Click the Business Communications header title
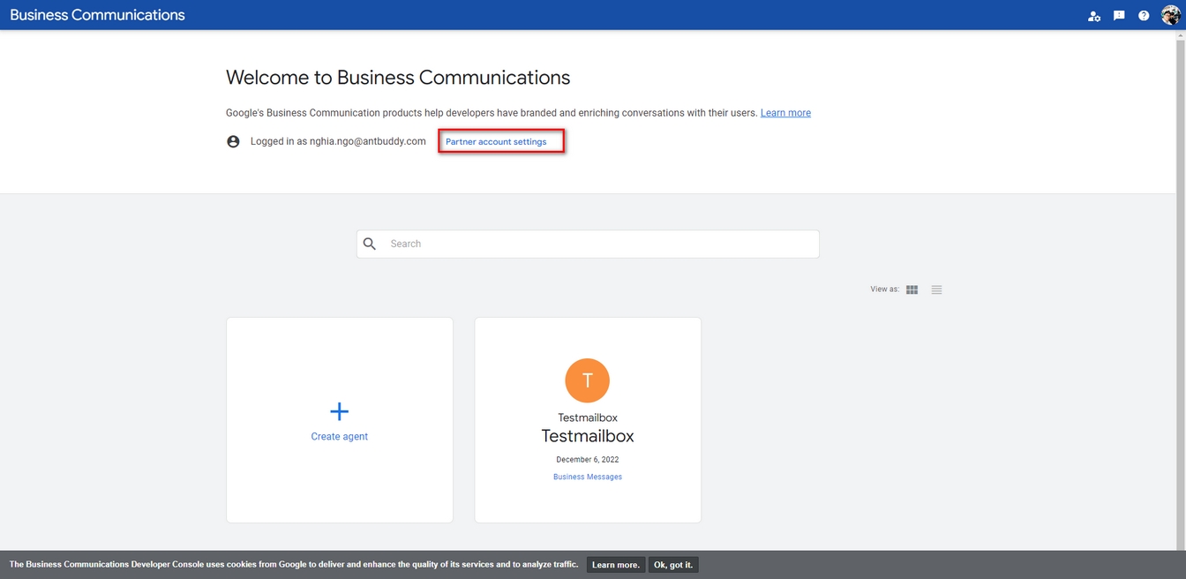The image size is (1186, 579). tap(97, 15)
